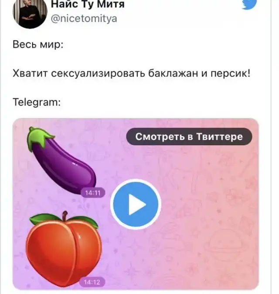Click the Смотреть в Твиттере button
Screen dimensions: 279x294
[x=189, y=137]
